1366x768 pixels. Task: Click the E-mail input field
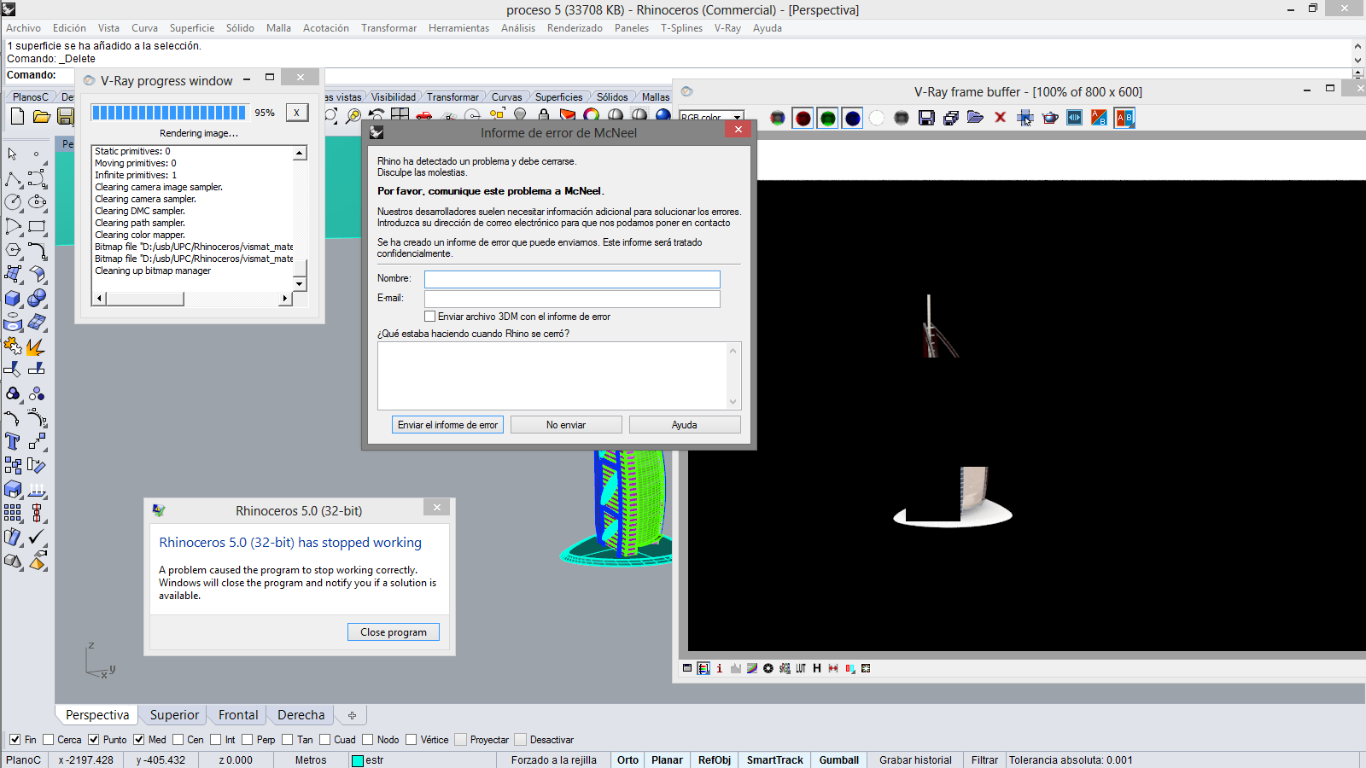click(572, 299)
